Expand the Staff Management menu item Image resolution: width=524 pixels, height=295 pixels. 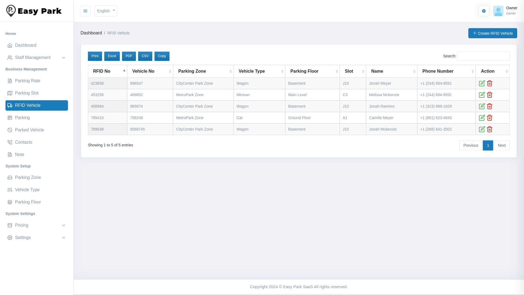coord(36,58)
